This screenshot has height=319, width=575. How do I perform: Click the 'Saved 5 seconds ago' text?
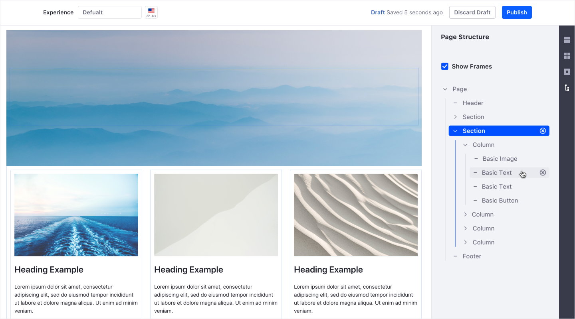coord(414,12)
